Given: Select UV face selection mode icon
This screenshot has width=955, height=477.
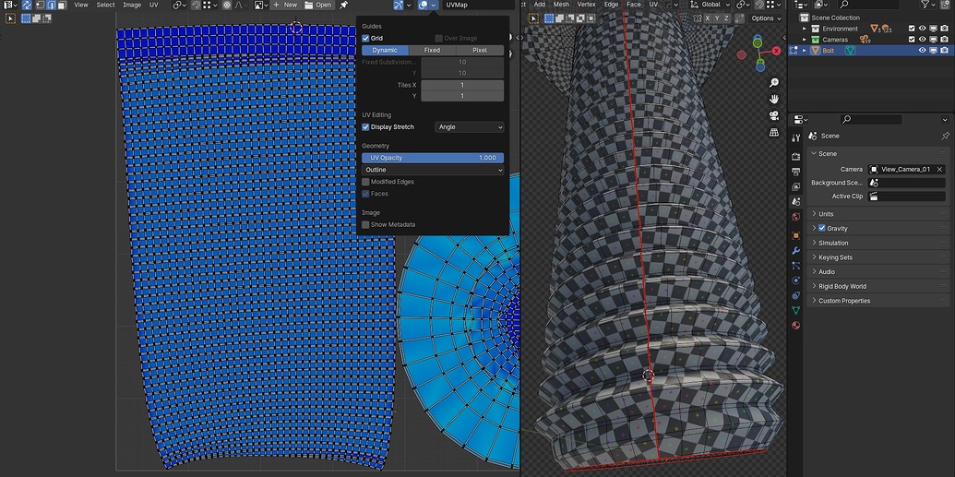Looking at the screenshot, I should point(62,5).
